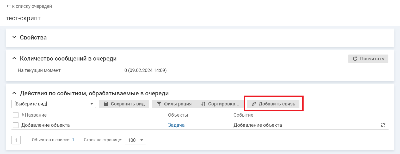The height and width of the screenshot is (154, 400).
Task: Click the Сохранить вид save icon button
Action: 124,104
